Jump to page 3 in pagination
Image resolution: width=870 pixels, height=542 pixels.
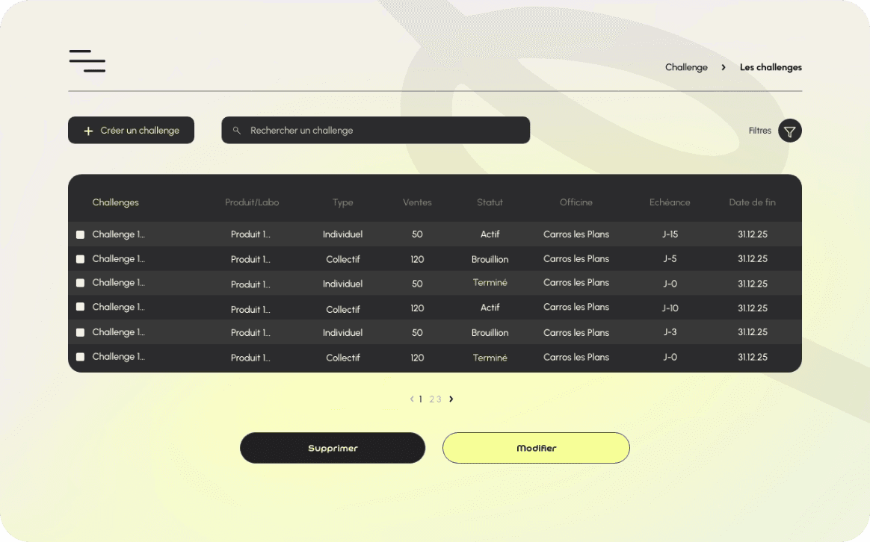(x=439, y=399)
